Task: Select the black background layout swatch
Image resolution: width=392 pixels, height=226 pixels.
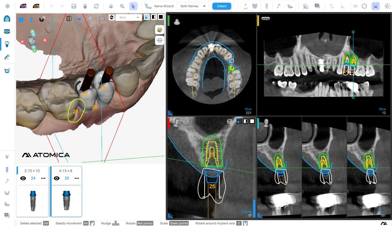Action: pyautogui.click(x=161, y=17)
